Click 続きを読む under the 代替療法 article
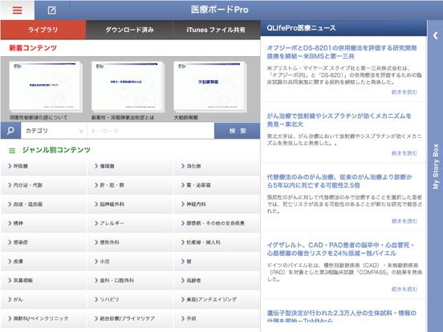The width and height of the screenshot is (443, 332). pos(404,221)
